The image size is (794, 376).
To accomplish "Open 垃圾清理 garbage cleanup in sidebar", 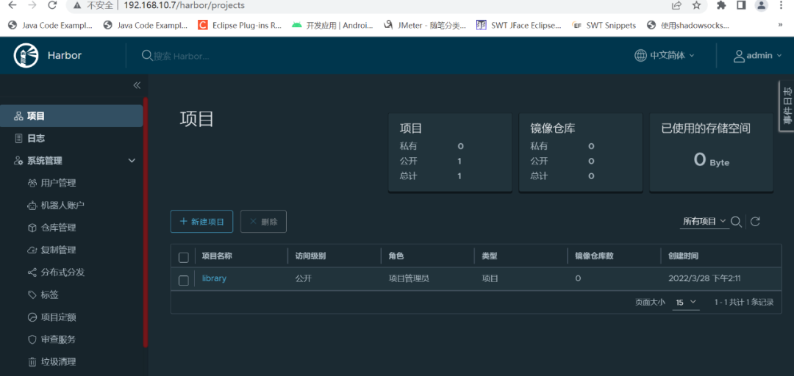I will click(58, 362).
